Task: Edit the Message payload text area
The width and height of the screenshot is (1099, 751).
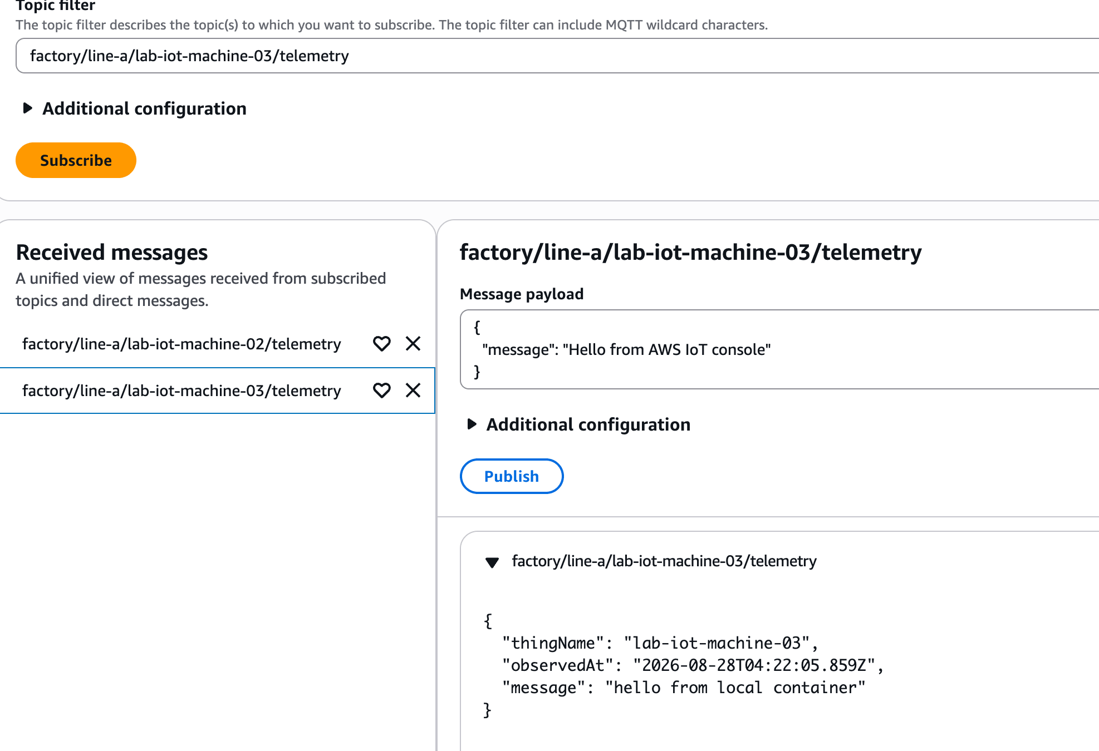Action: [x=779, y=349]
